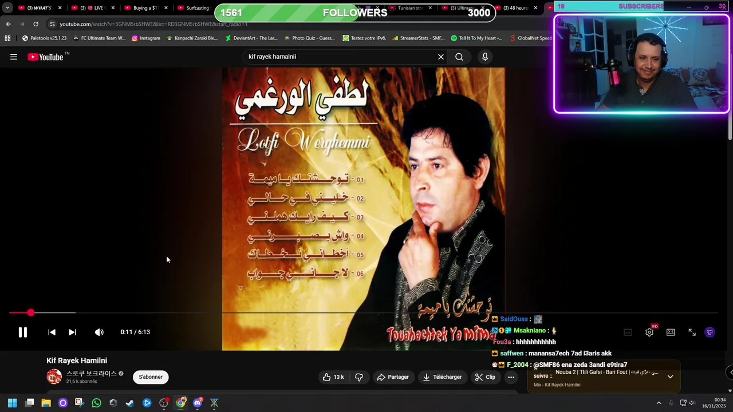Subscribe with S'abonner button
Viewport: 733px width, 412px height.
tap(151, 377)
